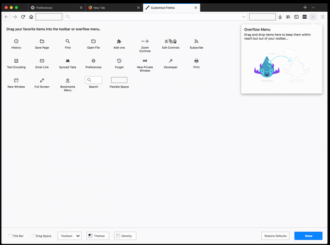Select the Zoom Controls item
This screenshot has width=330, height=245.
[x=145, y=41]
